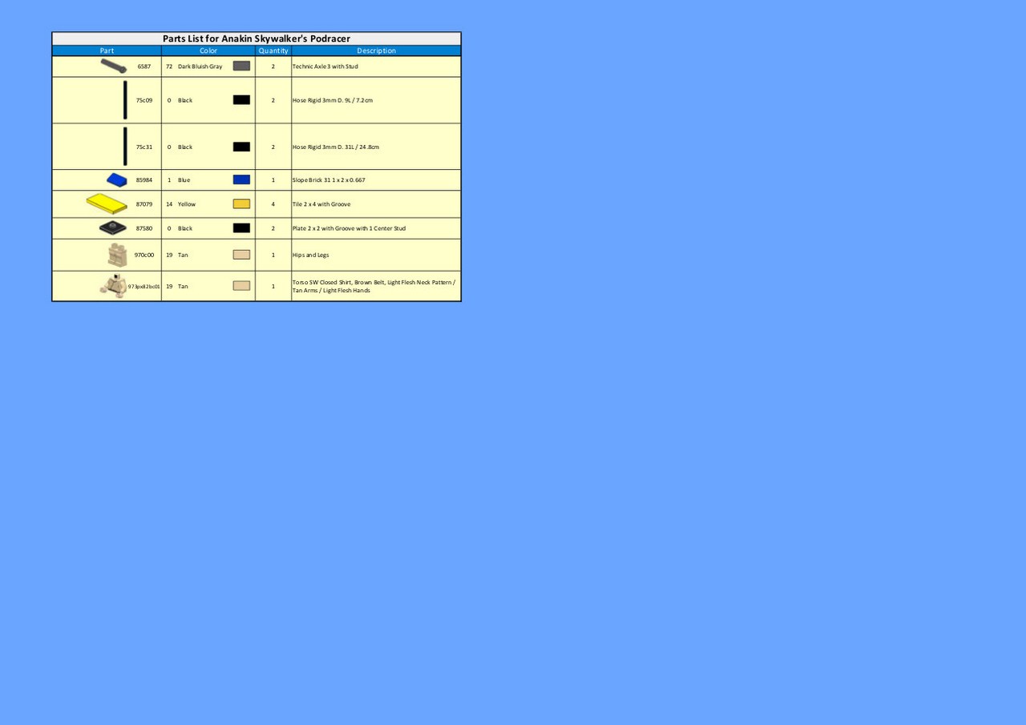Select the black swatch in row 87580
The height and width of the screenshot is (725, 1026).
pyautogui.click(x=241, y=228)
